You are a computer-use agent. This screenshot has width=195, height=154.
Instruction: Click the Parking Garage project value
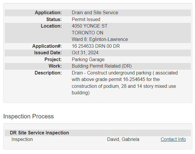88,59
